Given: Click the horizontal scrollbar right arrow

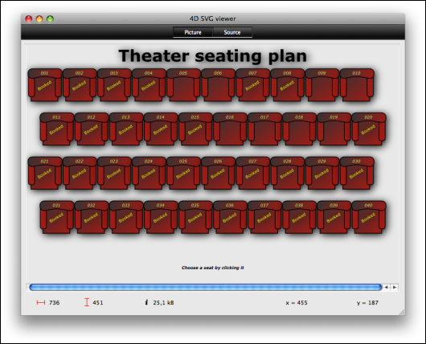Looking at the screenshot, I should 395,287.
